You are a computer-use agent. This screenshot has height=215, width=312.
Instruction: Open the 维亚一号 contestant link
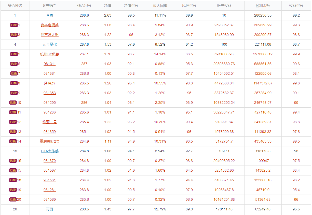coord(50,122)
